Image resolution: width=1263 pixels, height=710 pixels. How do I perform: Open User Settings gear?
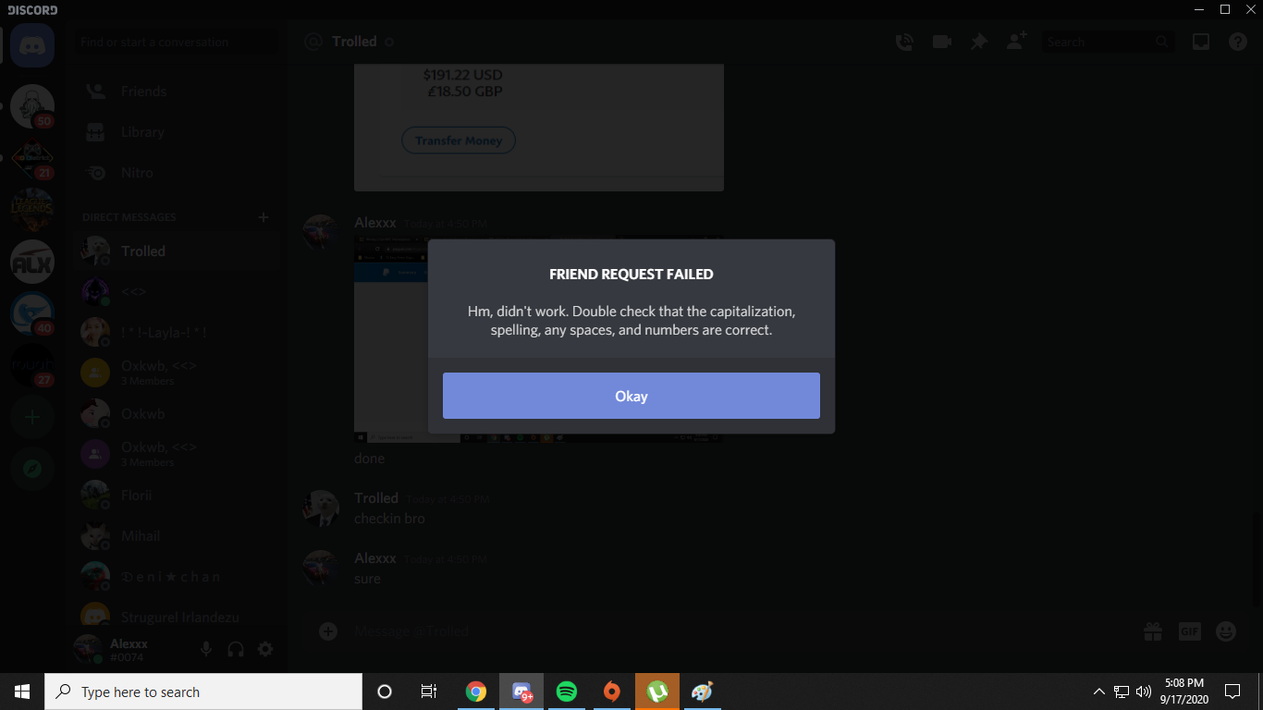(x=265, y=649)
